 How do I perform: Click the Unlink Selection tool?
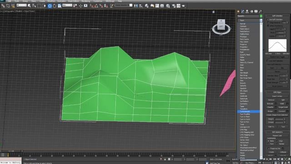(x=8, y=6)
